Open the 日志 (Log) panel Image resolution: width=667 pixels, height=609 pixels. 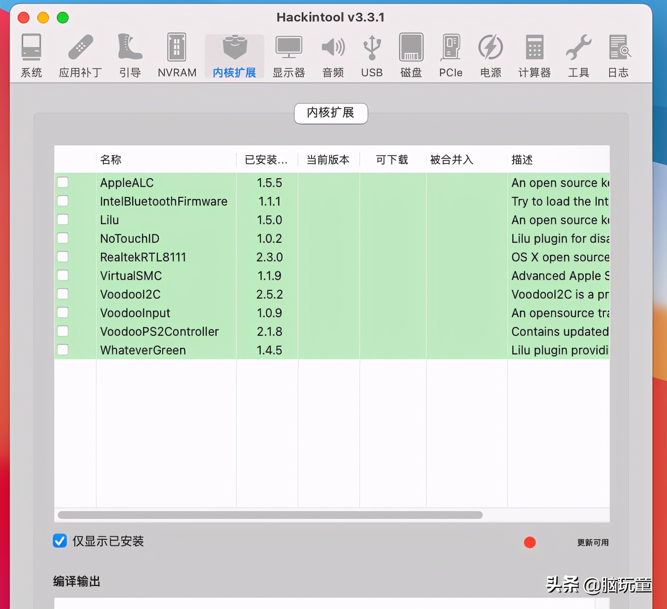point(618,54)
